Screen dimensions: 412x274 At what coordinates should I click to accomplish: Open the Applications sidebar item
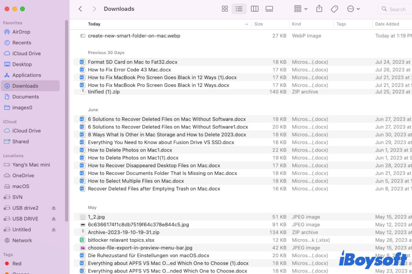tap(27, 75)
